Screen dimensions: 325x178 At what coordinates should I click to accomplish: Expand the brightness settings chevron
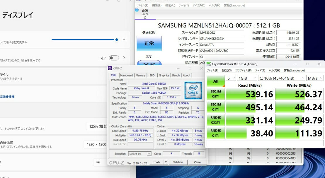[124, 40]
